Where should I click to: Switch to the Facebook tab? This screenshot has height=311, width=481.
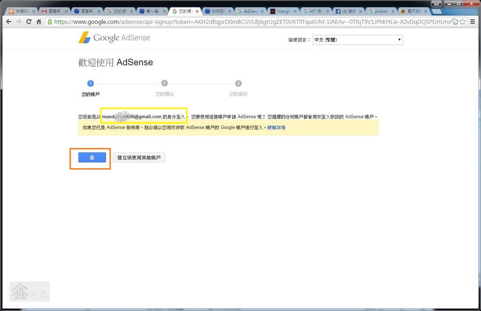[x=349, y=11]
